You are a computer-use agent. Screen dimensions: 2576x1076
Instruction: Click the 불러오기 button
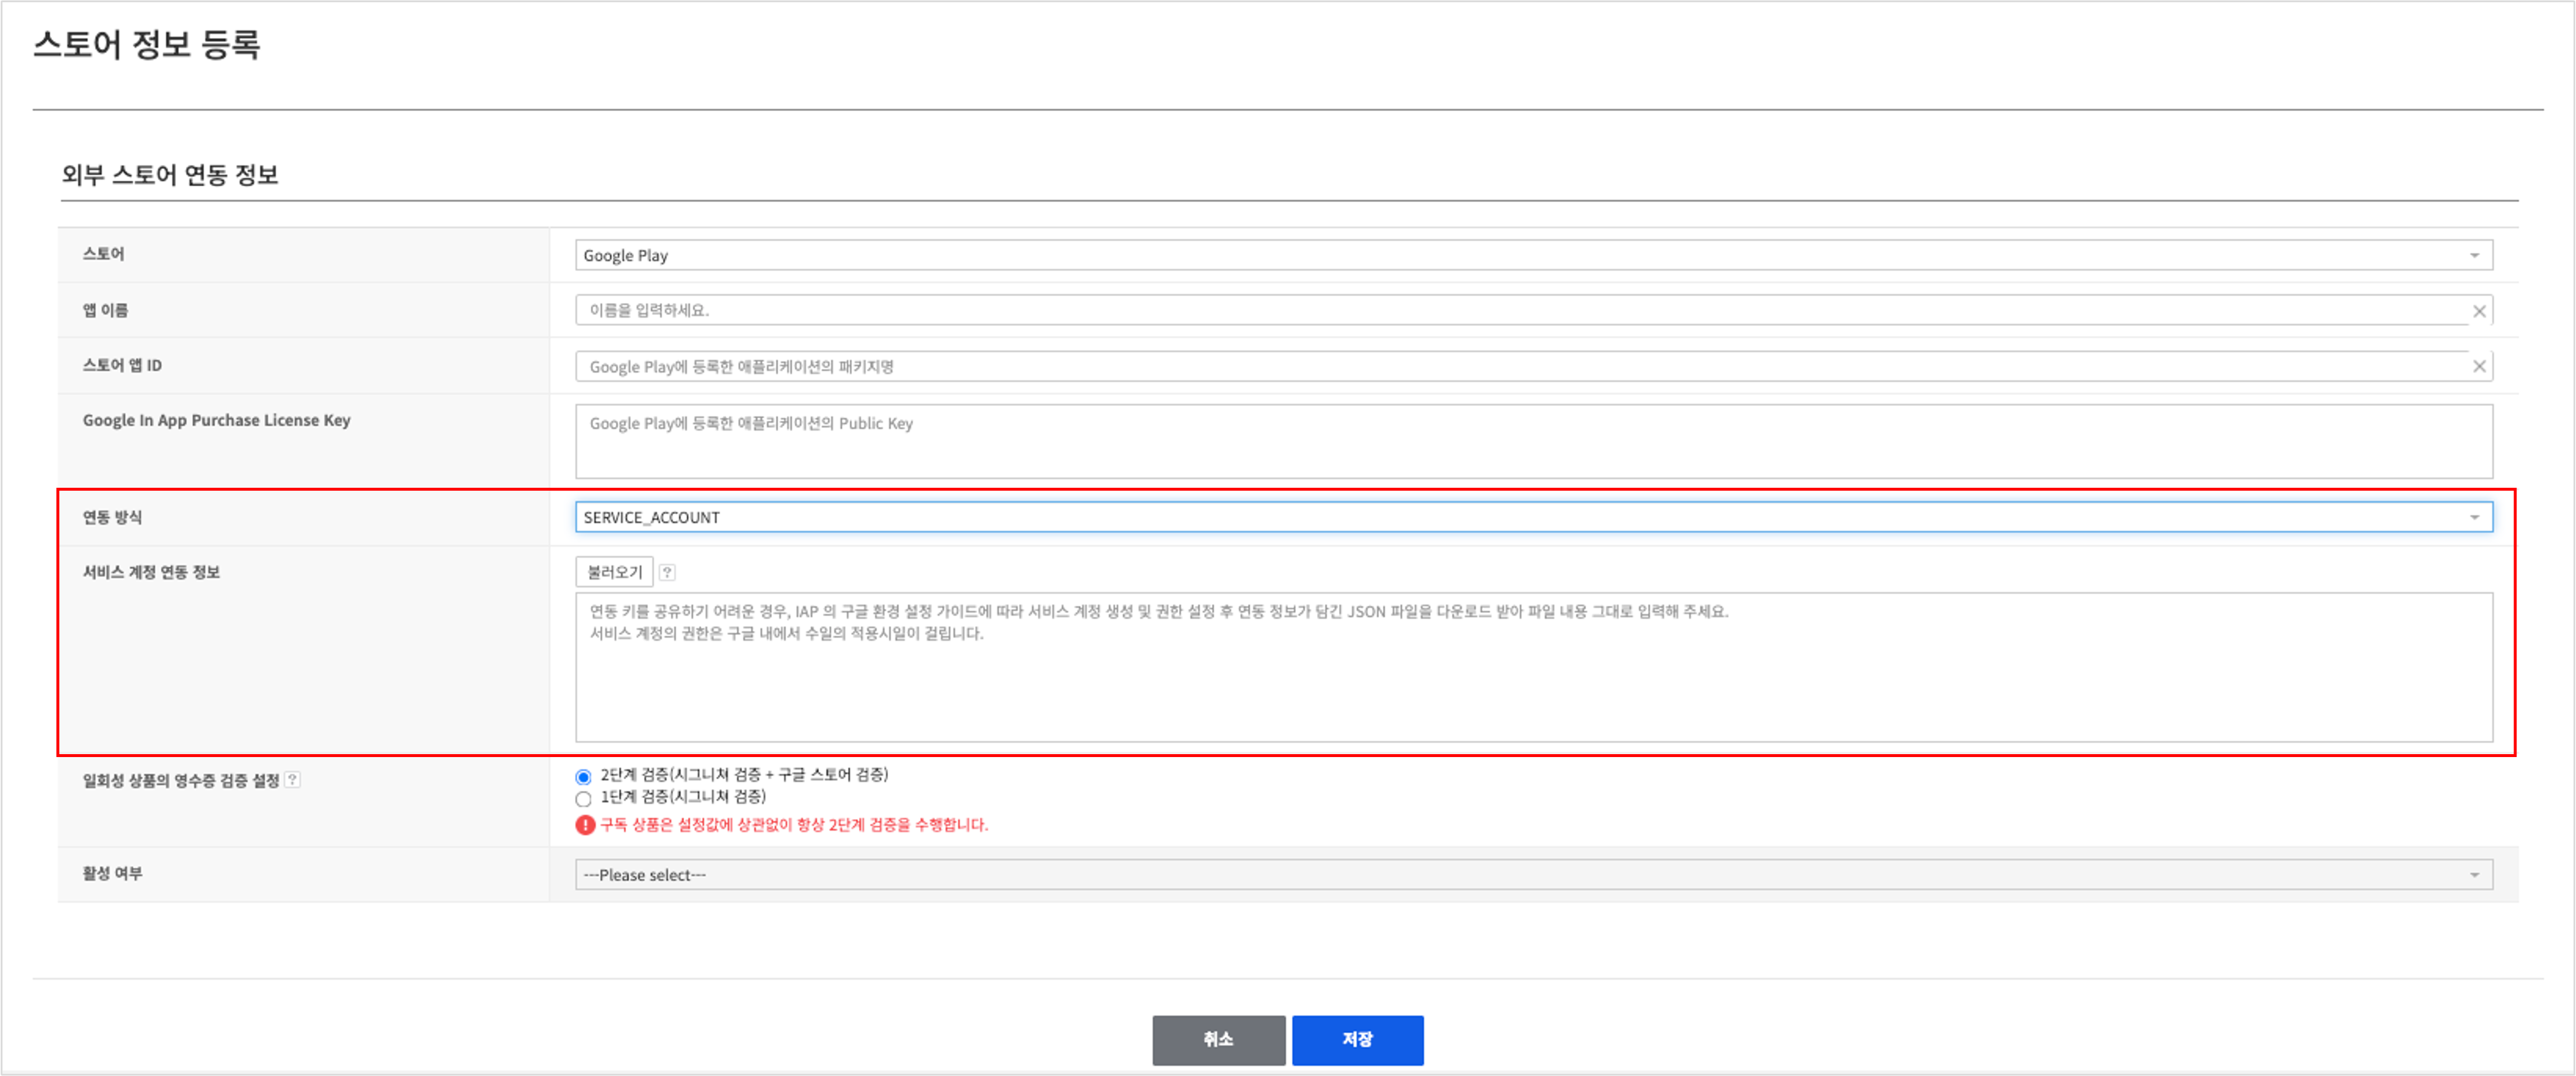coord(614,572)
